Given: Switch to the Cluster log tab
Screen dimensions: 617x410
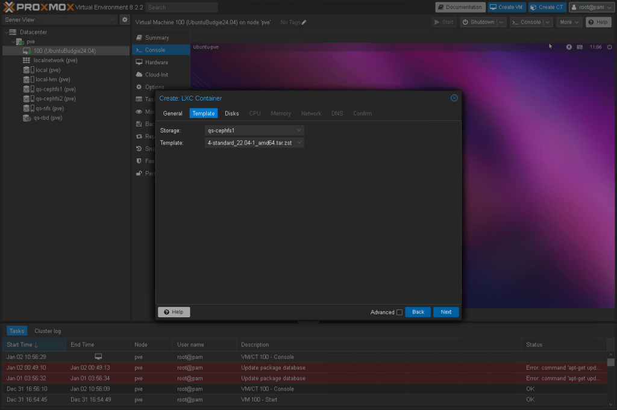Looking at the screenshot, I should coord(48,331).
